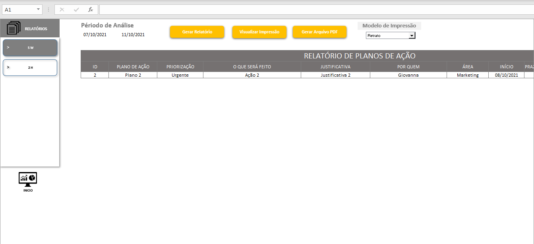
Task: Click the formula bar resize dots handle
Action: 48,10
